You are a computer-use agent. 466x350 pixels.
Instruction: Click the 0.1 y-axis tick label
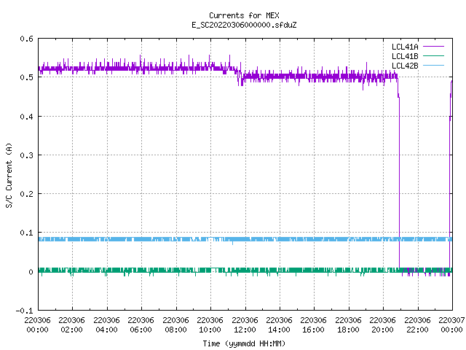pyautogui.click(x=26, y=233)
